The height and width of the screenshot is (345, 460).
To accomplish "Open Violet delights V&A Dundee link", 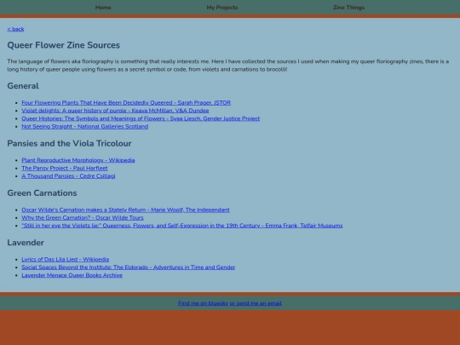I will pyautogui.click(x=115, y=111).
